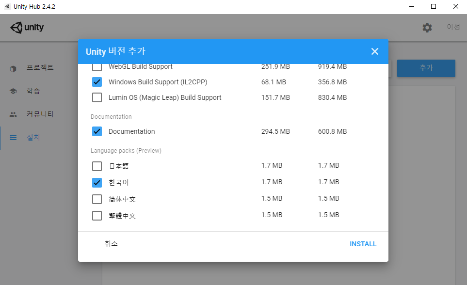Click the 151.7 MB download size
This screenshot has height=285, width=467.
pos(275,97)
